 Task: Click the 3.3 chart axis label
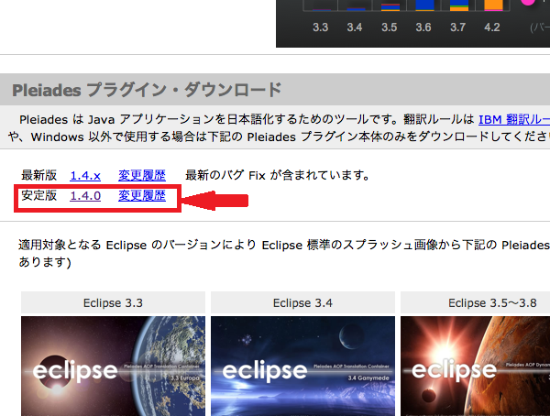[x=321, y=27]
